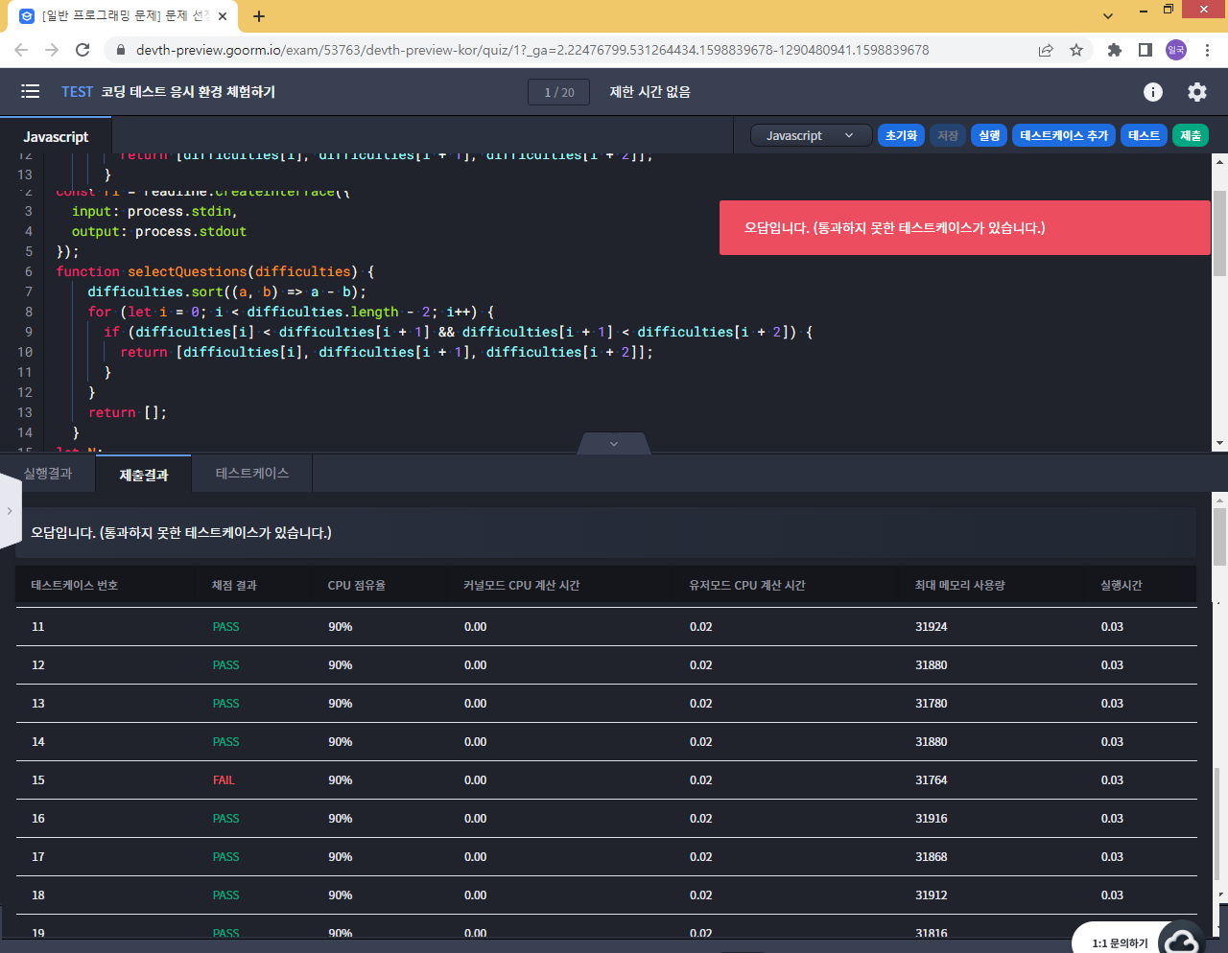The width and height of the screenshot is (1228, 953).
Task: Click the info circle icon
Action: pos(1153,91)
